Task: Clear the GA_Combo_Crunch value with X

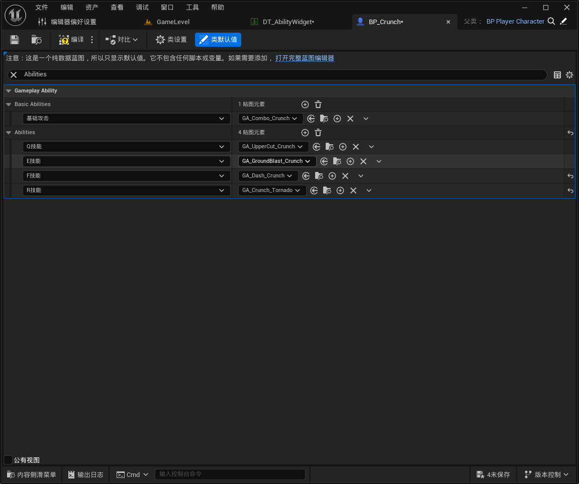Action: (350, 119)
